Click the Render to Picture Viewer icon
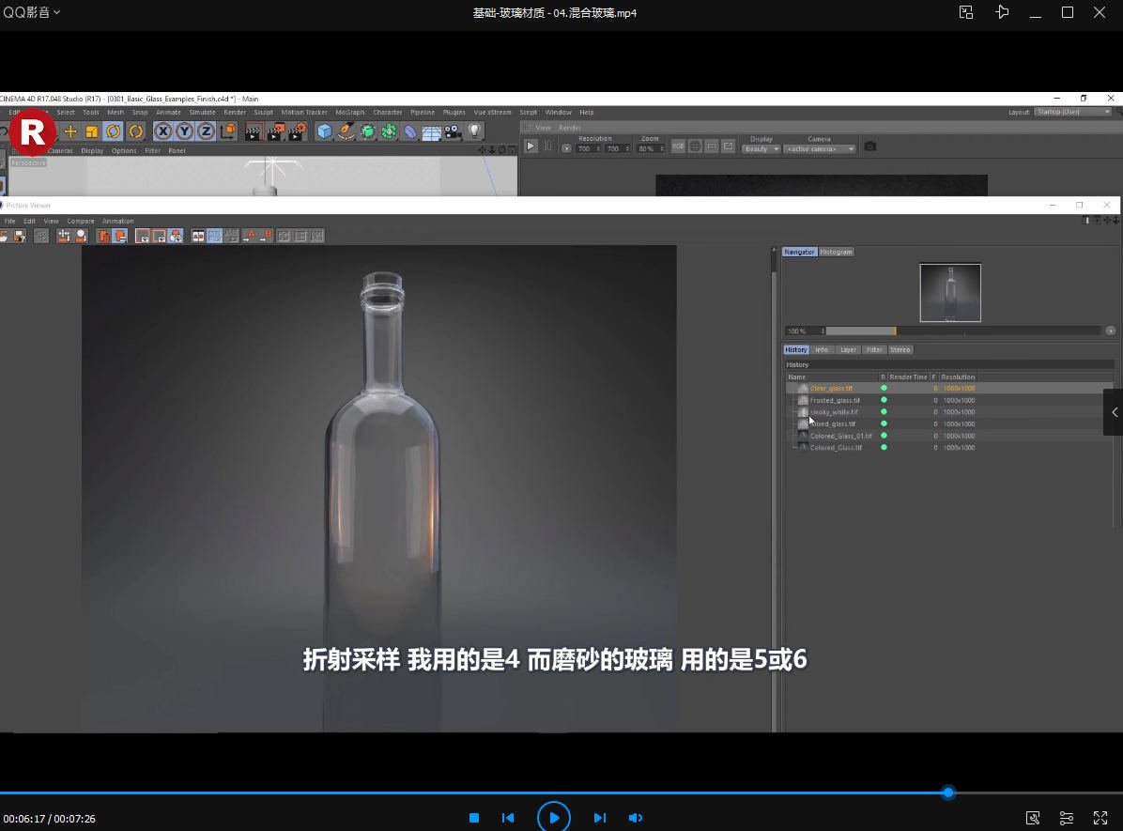Screen dimensions: 1123x831 (x=274, y=131)
